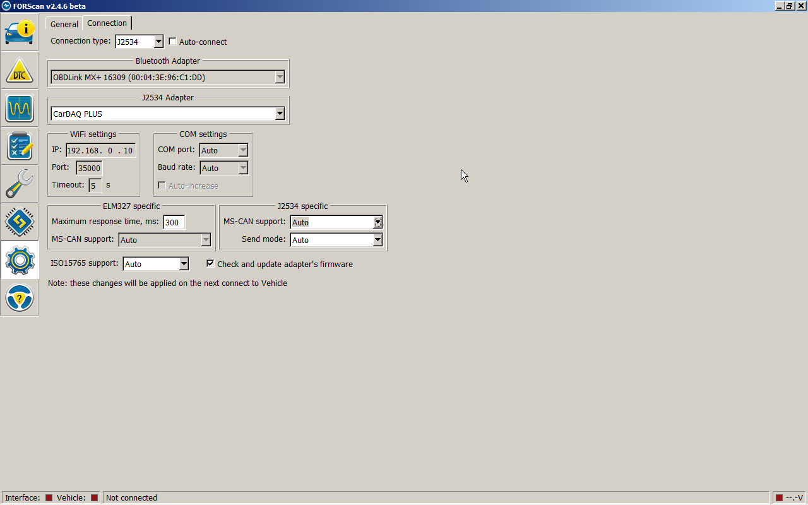Viewport: 808px width, 505px height.
Task: Expand the ISO15765 support dropdown
Action: [x=184, y=264]
